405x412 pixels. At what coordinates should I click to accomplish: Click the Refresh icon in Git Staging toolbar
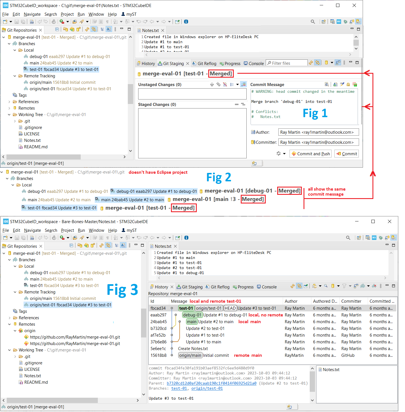(x=311, y=63)
